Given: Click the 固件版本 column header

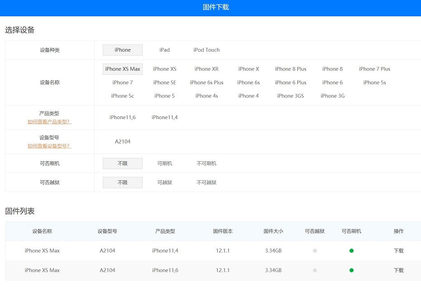Looking at the screenshot, I should pyautogui.click(x=223, y=231).
